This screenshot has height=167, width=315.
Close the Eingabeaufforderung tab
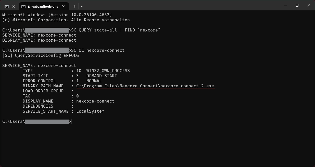64,6
